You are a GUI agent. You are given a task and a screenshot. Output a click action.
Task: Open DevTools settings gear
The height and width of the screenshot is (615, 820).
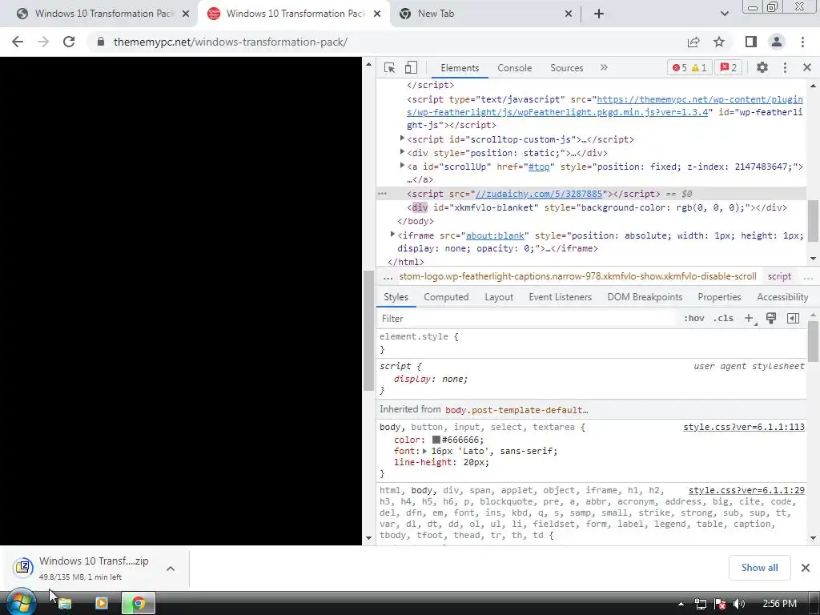762,67
